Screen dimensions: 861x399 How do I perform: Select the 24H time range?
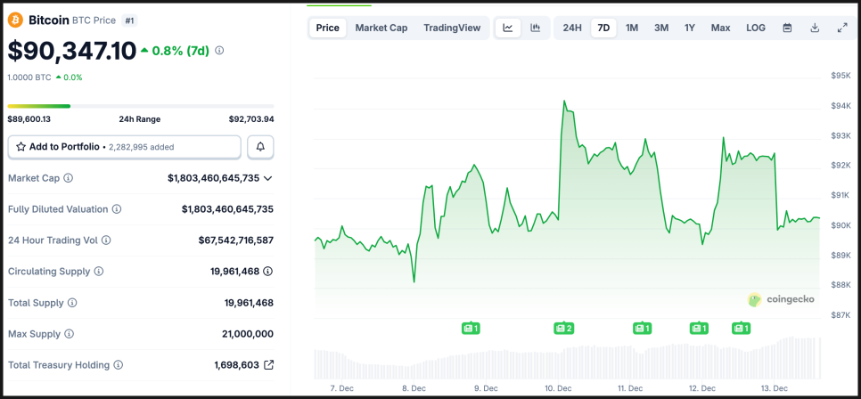point(572,28)
